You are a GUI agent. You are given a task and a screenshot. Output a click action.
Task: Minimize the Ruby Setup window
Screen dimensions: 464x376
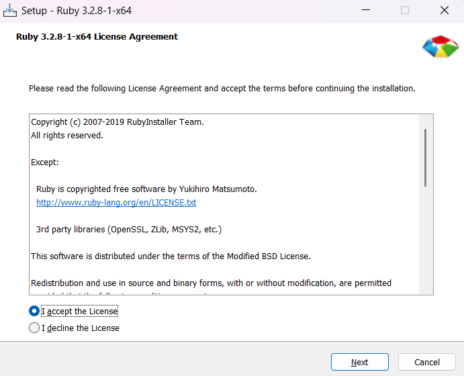[365, 11]
